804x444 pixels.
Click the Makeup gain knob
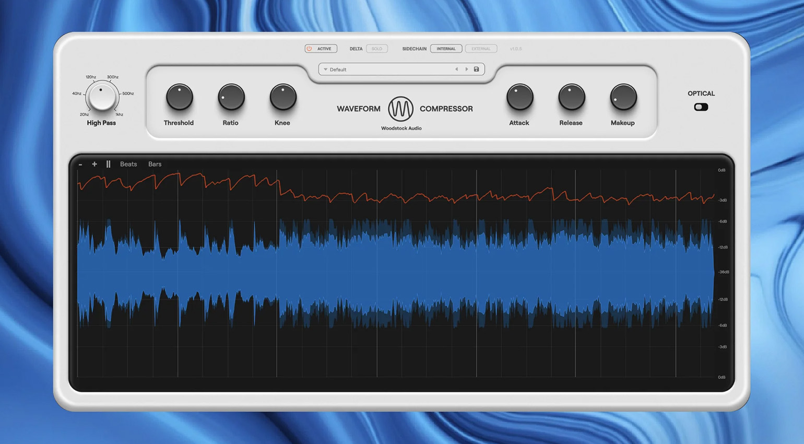pos(623,98)
